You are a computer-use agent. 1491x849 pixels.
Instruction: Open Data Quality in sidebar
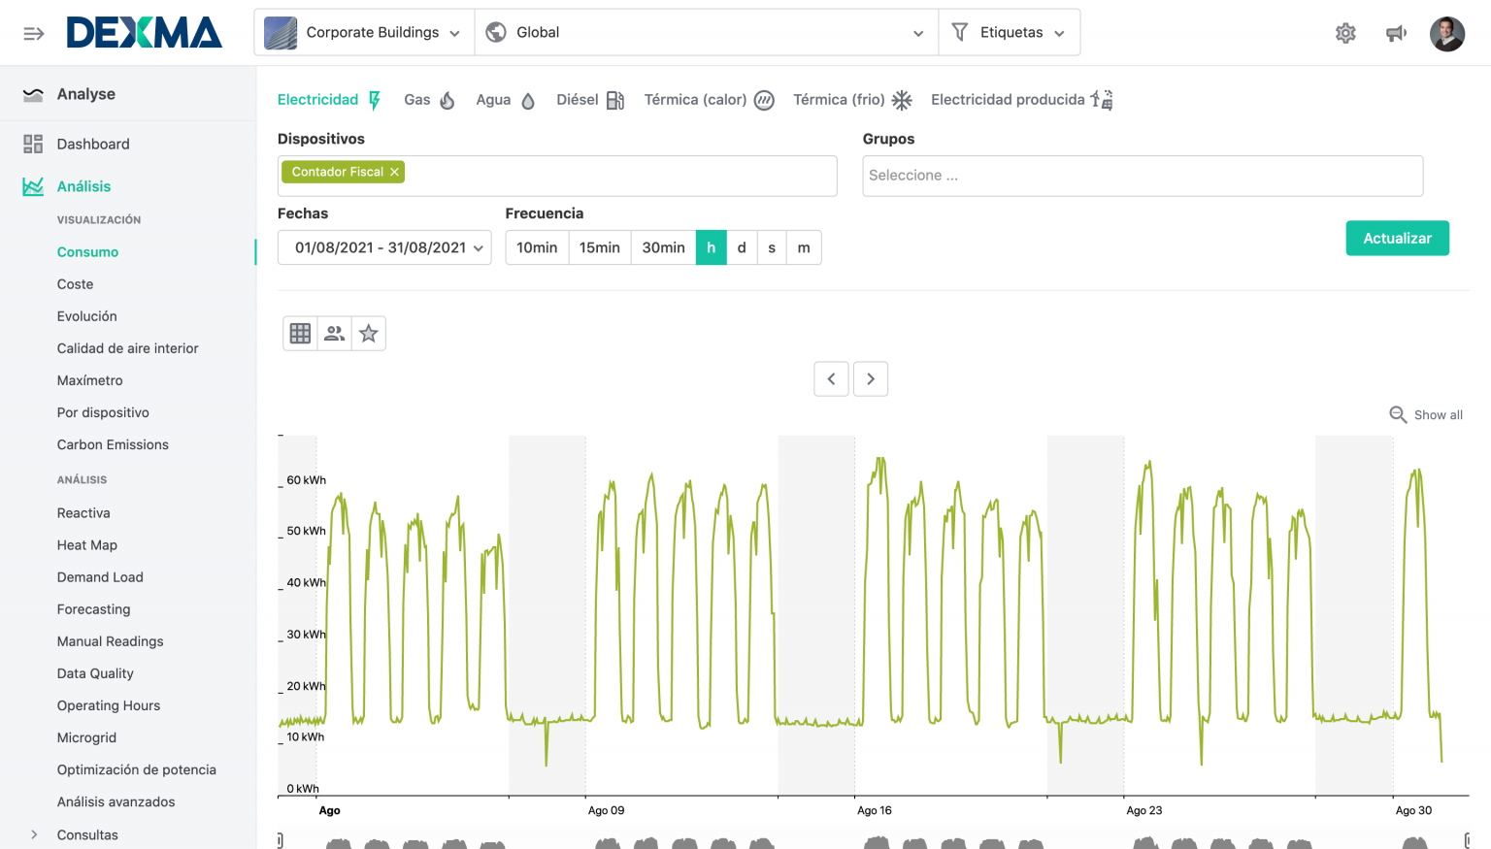point(95,673)
